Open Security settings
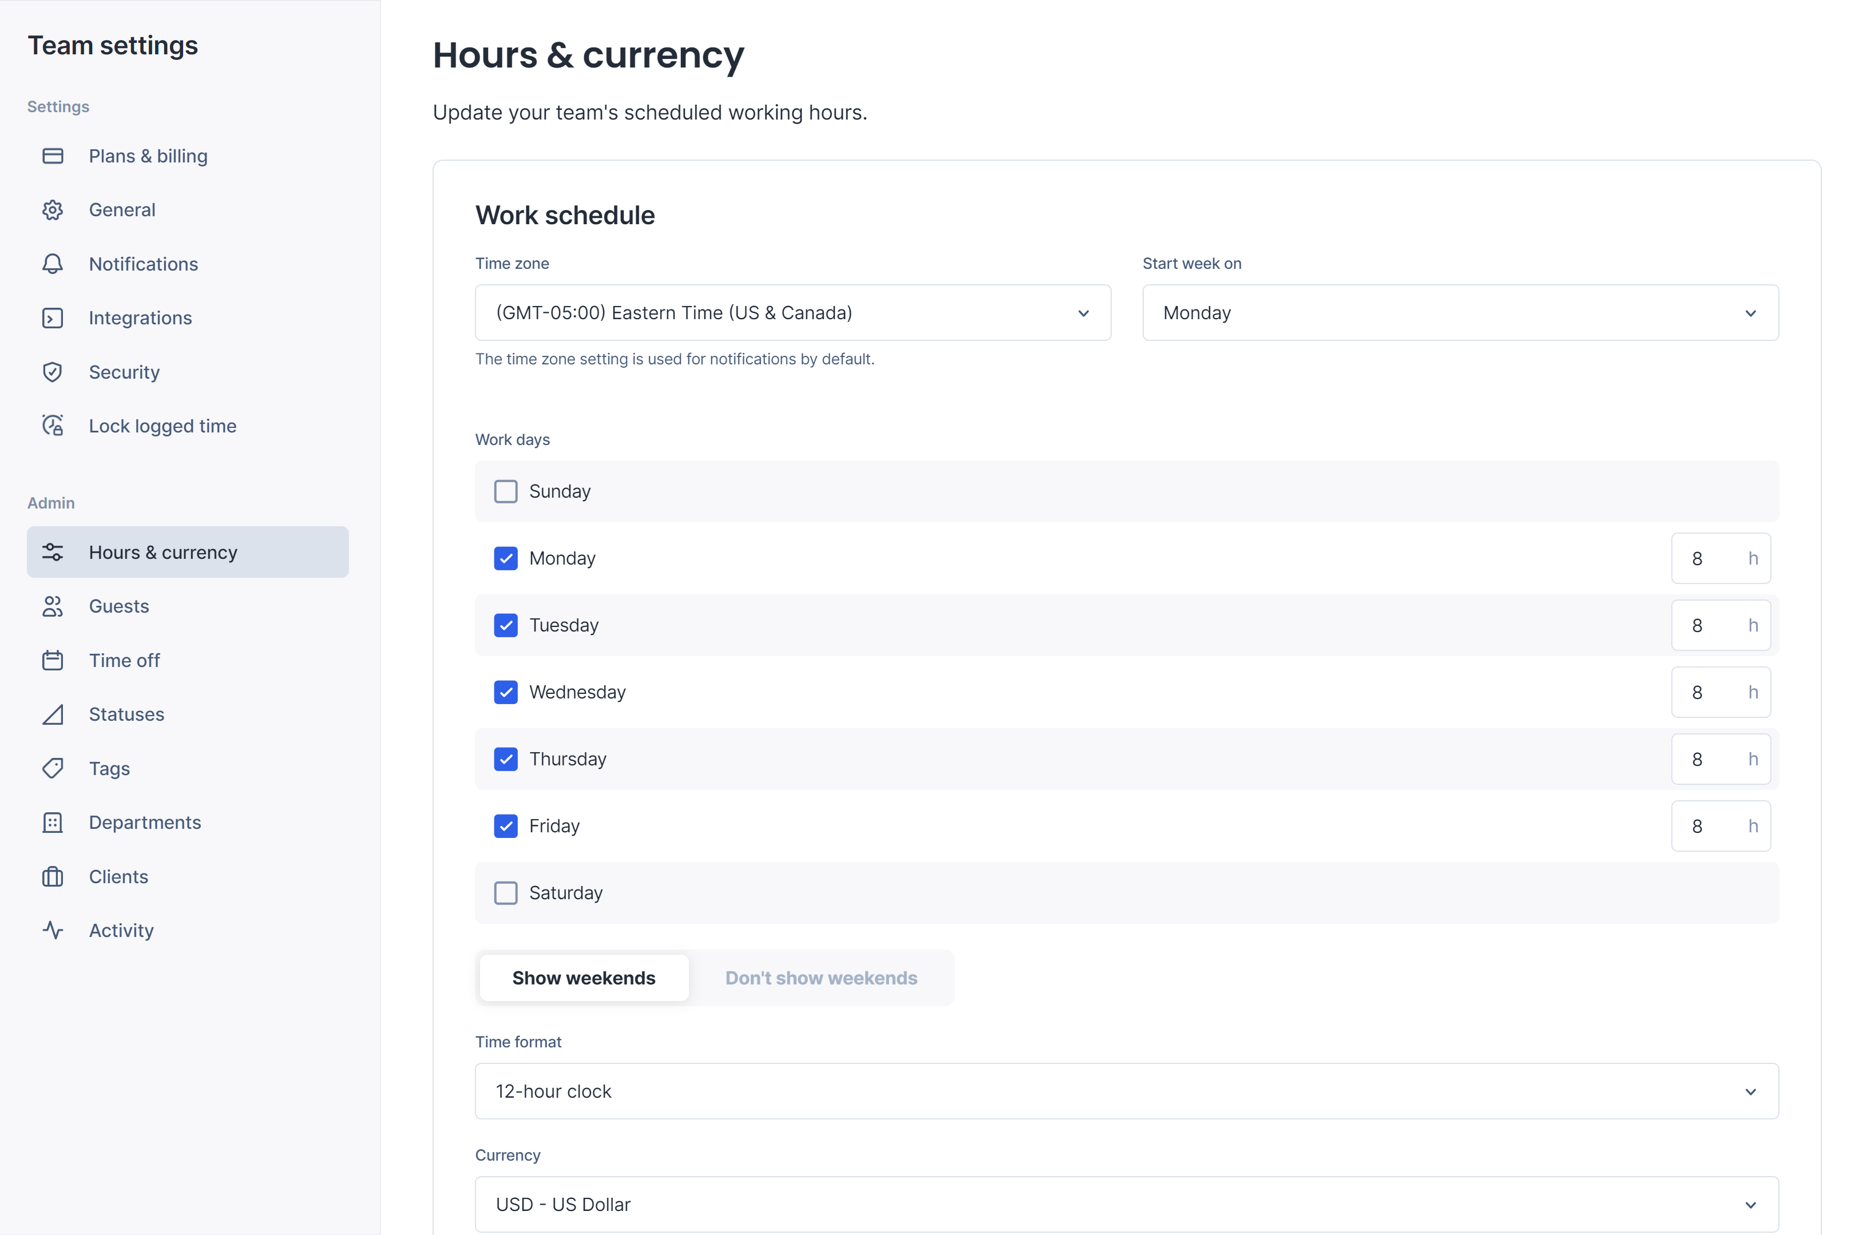Screen dimensions: 1871x1235 (x=188, y=372)
